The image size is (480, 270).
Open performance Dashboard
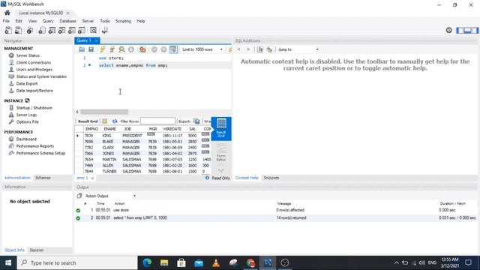pyautogui.click(x=26, y=139)
